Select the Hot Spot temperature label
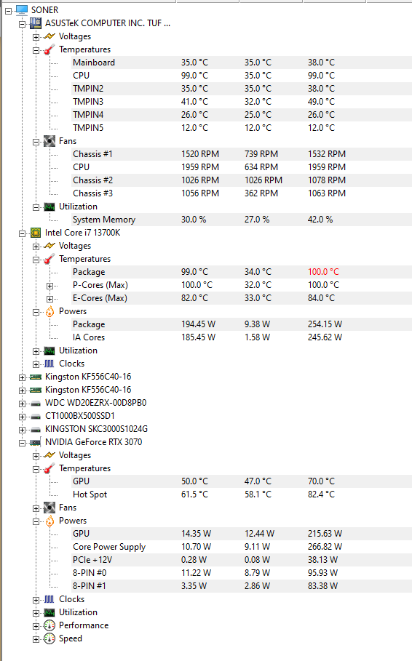412x661 pixels. point(90,494)
